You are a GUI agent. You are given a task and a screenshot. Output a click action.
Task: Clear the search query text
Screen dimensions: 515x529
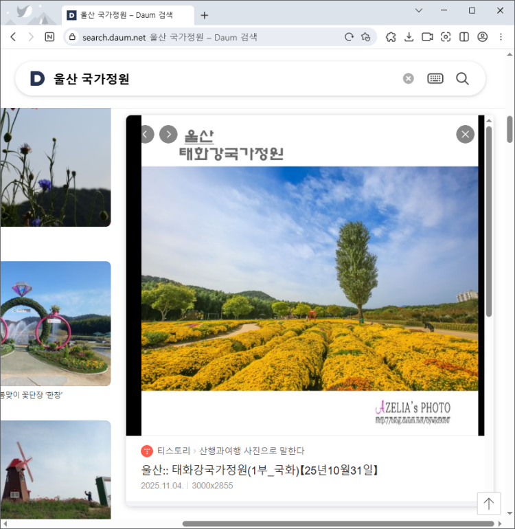(409, 79)
